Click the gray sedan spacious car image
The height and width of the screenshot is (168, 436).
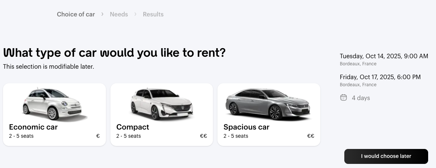point(269,103)
